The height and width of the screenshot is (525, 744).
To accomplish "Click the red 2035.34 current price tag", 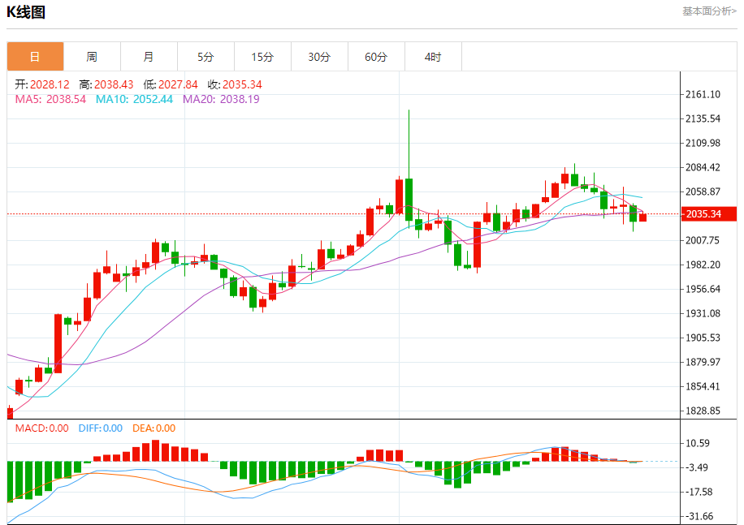I will pyautogui.click(x=709, y=213).
